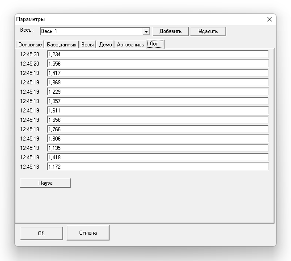Viewport: 291px width, 261px height.
Task: Confirm settings with OK button
Action: click(41, 233)
